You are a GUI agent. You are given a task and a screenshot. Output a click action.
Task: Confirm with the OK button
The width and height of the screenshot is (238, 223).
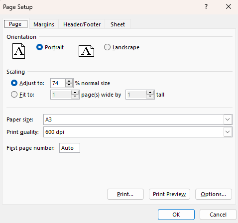(176, 215)
